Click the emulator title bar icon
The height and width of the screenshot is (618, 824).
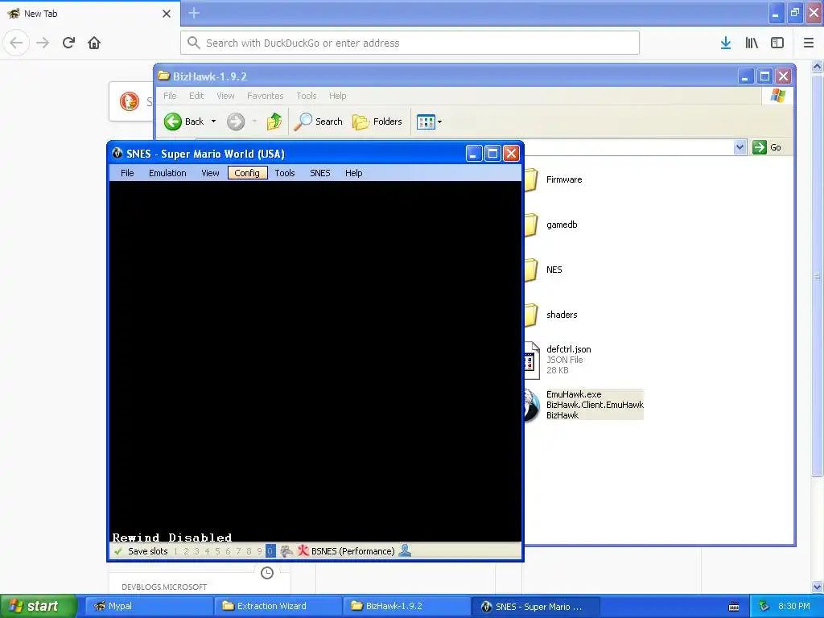[117, 154]
